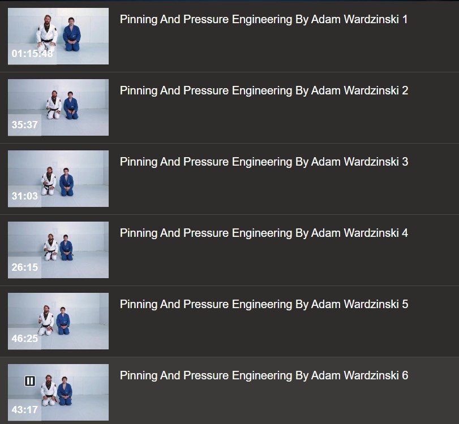Select the title 'Pinning And Pressure Engineering By Adam Wardzinski 1'

pos(264,20)
